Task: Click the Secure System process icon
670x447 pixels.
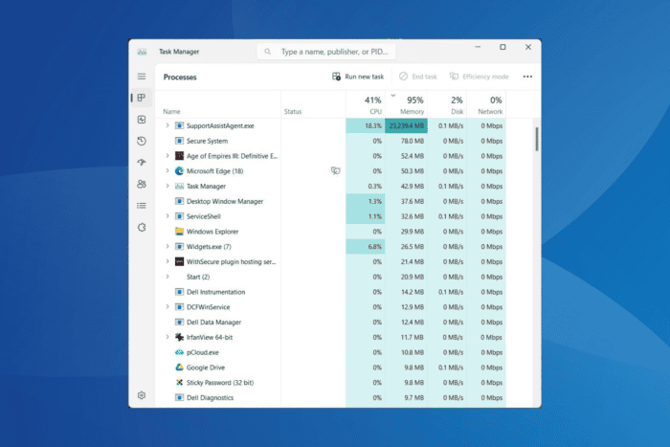Action: [x=180, y=141]
